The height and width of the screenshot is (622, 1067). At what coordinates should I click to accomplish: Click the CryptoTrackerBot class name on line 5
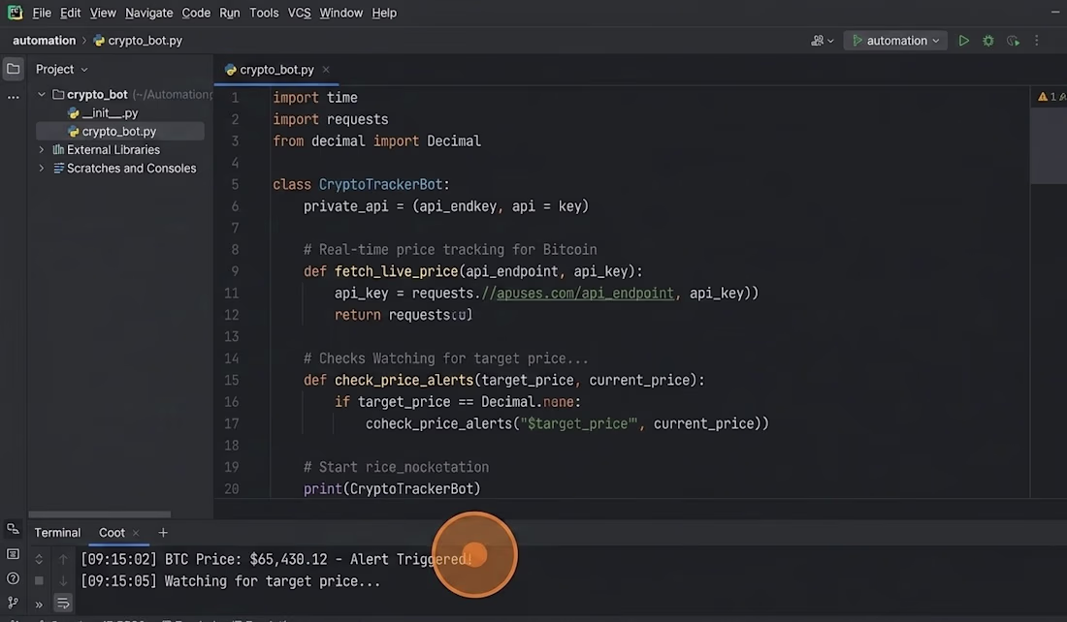pyautogui.click(x=380, y=184)
